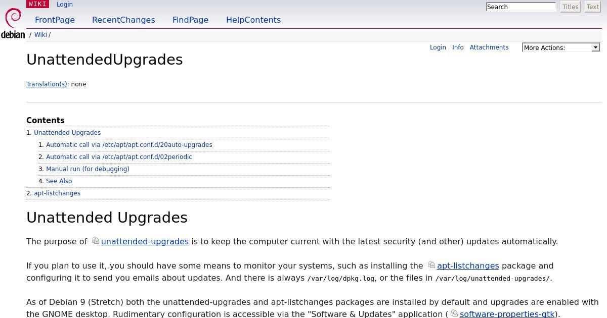Click the debian text under the logo
Image resolution: width=607 pixels, height=318 pixels.
tap(13, 35)
